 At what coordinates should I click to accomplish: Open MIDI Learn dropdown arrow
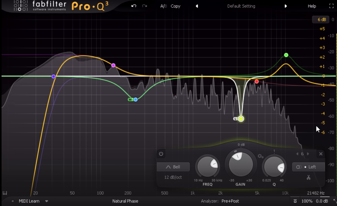pos(47,201)
